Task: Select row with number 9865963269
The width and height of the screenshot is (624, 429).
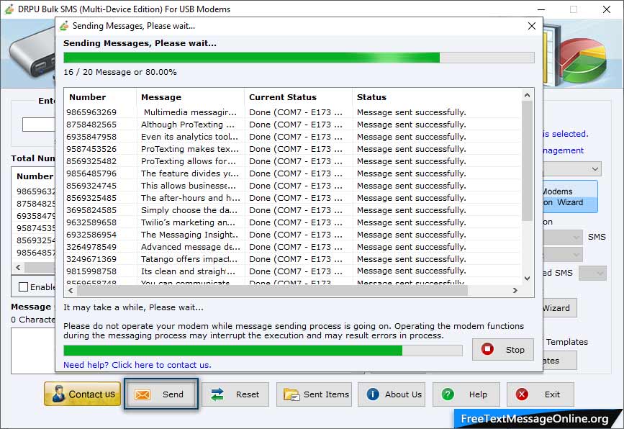Action: [x=292, y=112]
